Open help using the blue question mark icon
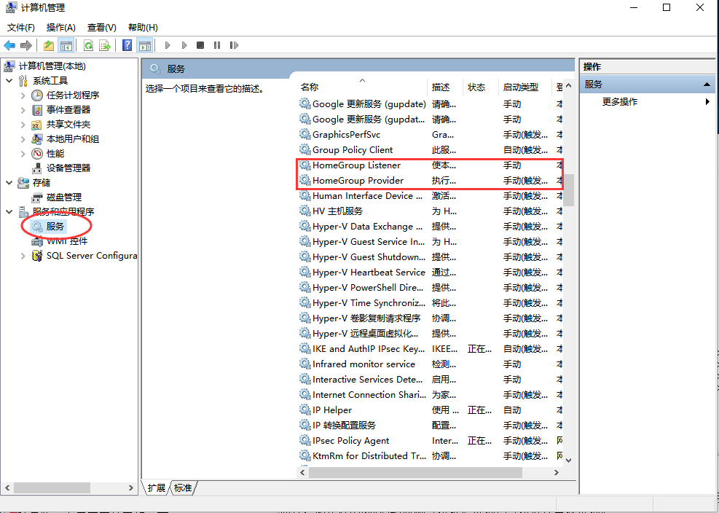719x513 pixels. coord(127,44)
